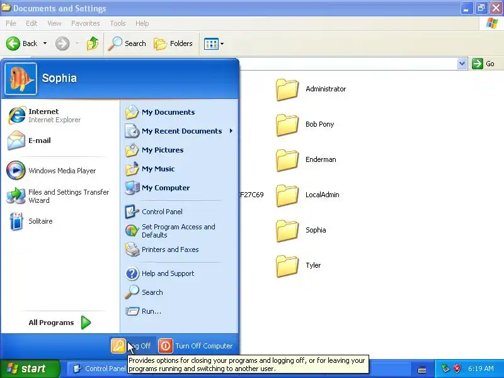Select the Sophia folder
Screen dimensions: 504x378
[301, 231]
